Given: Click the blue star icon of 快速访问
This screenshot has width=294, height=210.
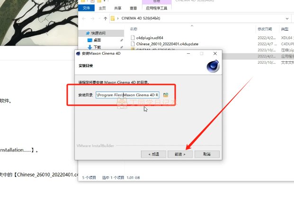Looking at the screenshot, I should coord(88,33).
